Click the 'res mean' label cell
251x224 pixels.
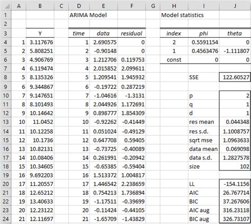(204, 122)
